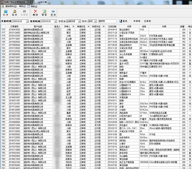
Task: Expand the 条件 condition dropdown
Action: [x=95, y=21]
